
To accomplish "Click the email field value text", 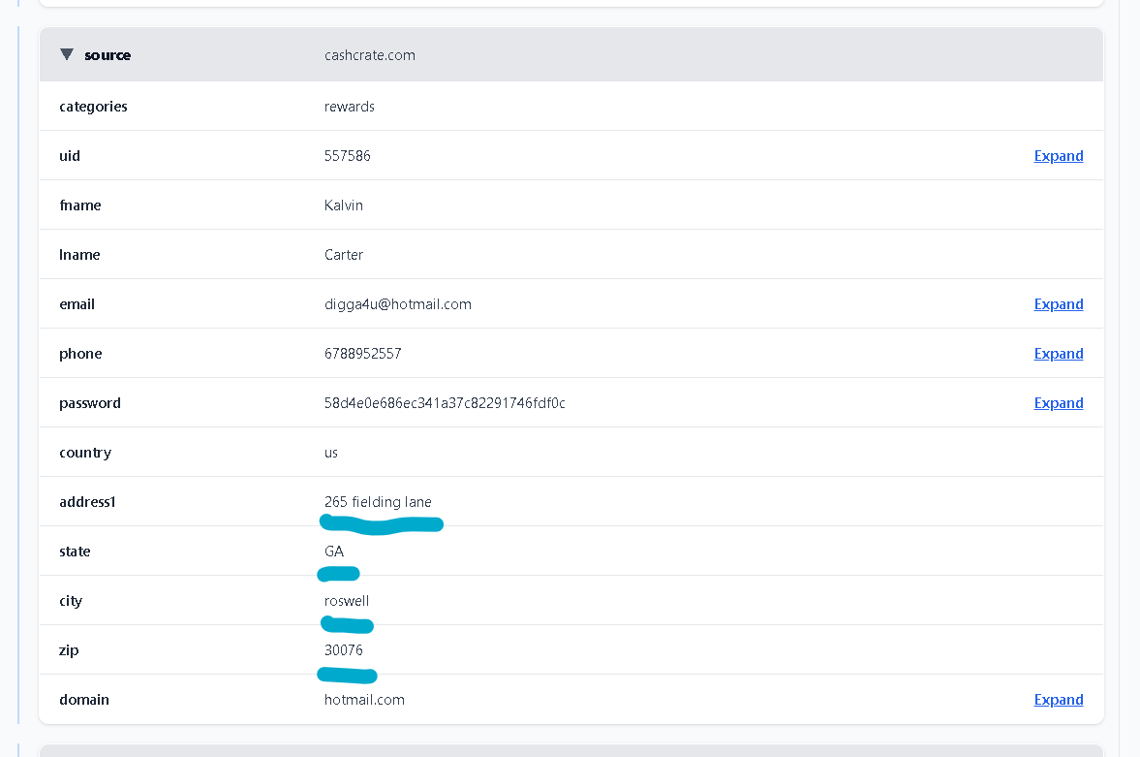I will 398,304.
